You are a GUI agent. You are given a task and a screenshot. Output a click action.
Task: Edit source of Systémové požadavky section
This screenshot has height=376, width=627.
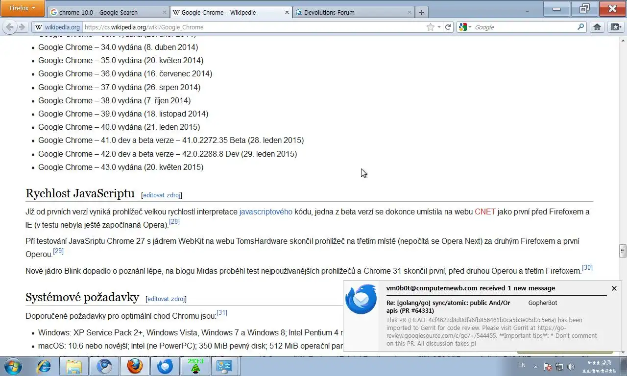(166, 299)
